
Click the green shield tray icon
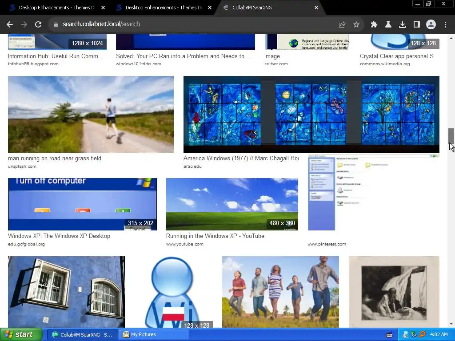coord(414,335)
